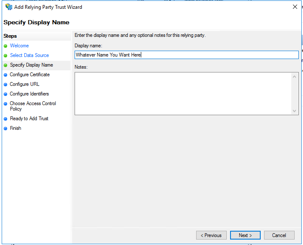Focus the Notes text area
The width and height of the screenshot is (303, 245).
(182, 93)
